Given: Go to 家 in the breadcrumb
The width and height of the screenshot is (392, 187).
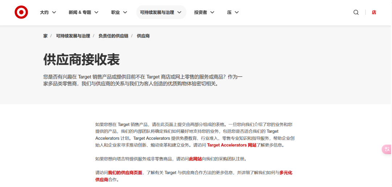Looking at the screenshot, I should (x=45, y=36).
